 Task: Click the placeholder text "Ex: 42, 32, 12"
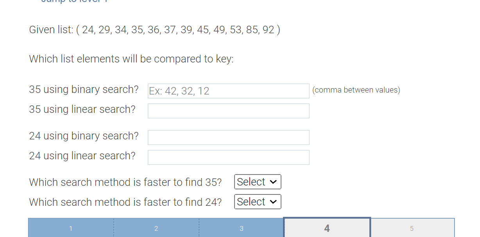click(x=179, y=91)
